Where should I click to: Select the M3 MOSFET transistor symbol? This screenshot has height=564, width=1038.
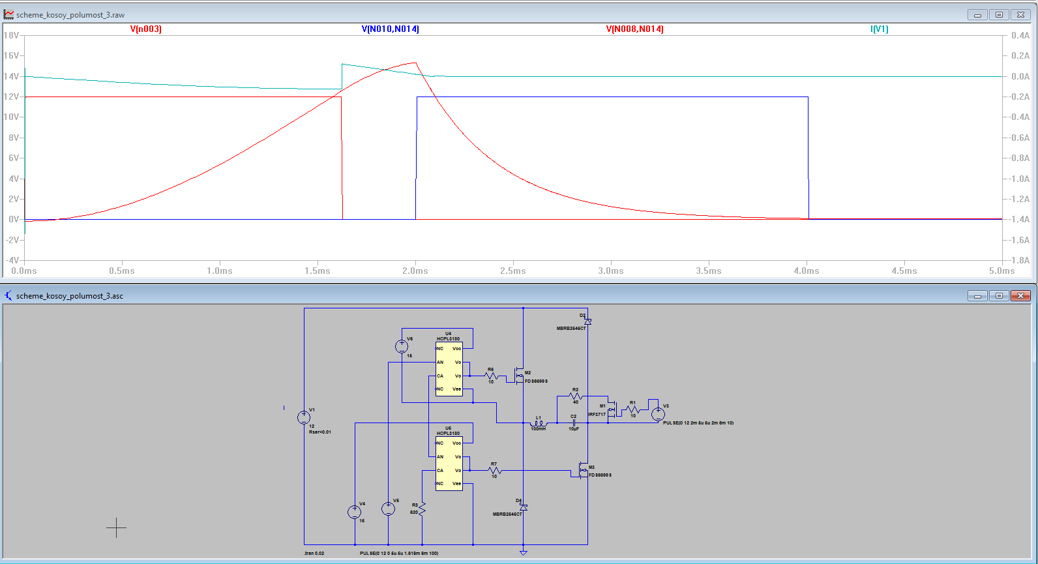583,470
